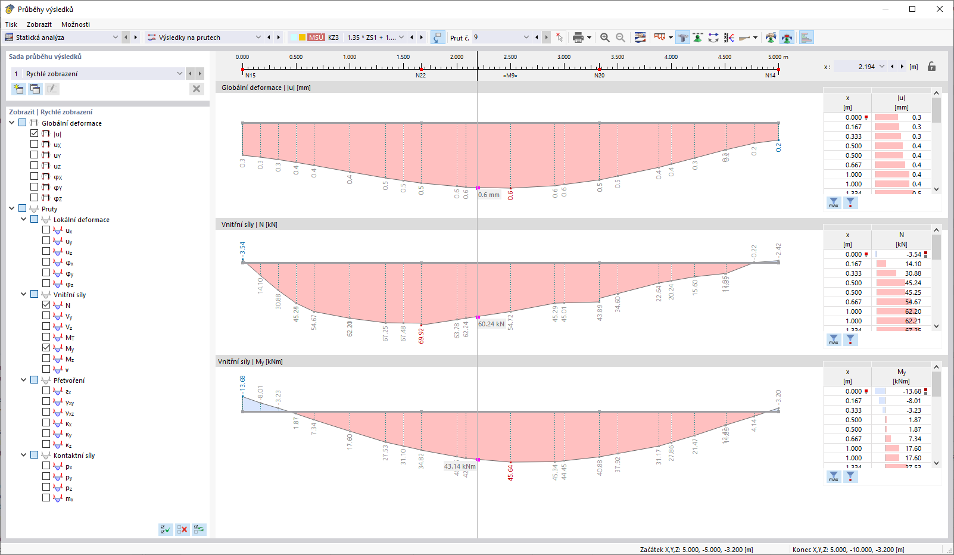Create a new result diagram set

click(x=18, y=89)
